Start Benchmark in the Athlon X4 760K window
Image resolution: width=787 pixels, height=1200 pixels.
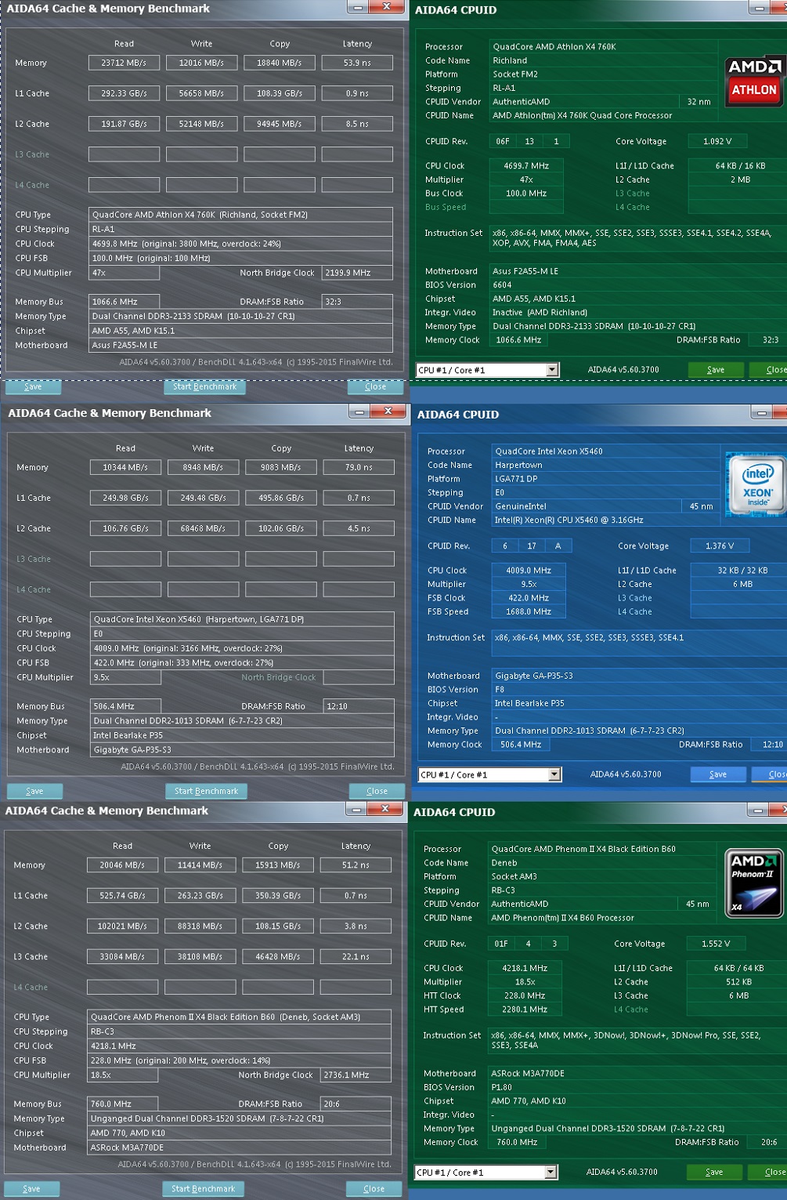205,386
